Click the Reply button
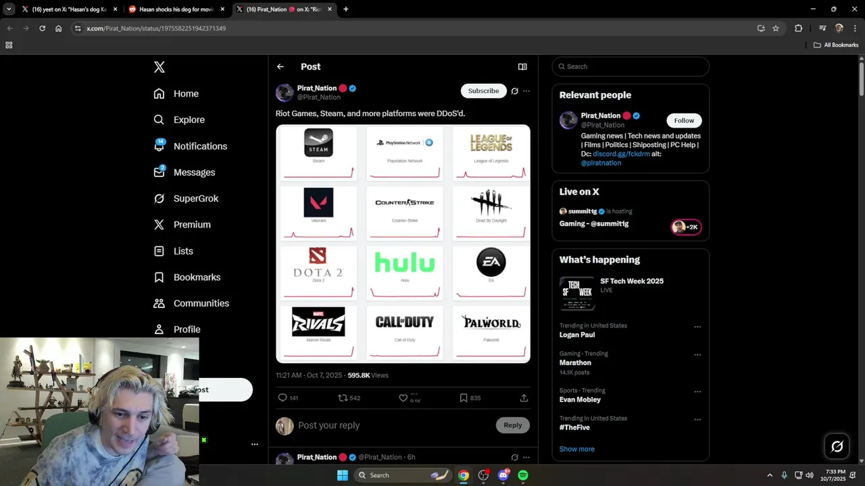Viewport: 865px width, 486px height. pyautogui.click(x=513, y=425)
